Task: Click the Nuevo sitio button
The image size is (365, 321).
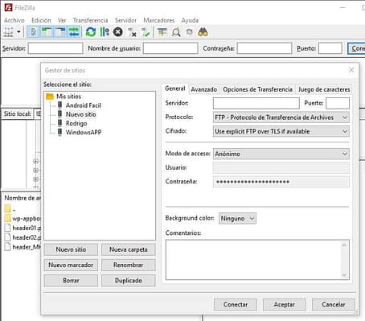Action: (71, 249)
